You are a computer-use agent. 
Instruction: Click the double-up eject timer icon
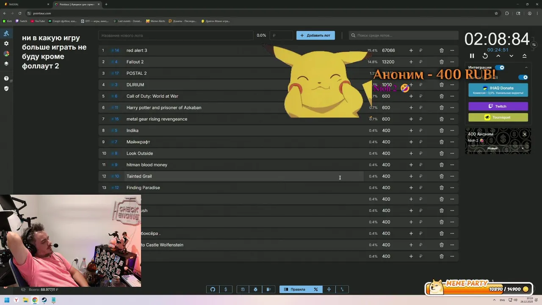[x=524, y=56]
